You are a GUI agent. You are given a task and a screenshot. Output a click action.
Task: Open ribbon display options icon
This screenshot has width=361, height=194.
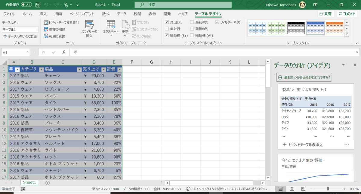pyautogui.click(x=315, y=5)
